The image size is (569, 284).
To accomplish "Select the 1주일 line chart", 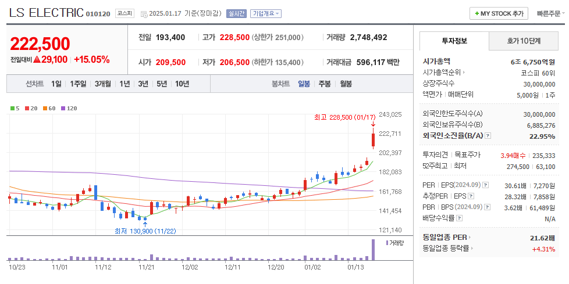I will pyautogui.click(x=78, y=84).
